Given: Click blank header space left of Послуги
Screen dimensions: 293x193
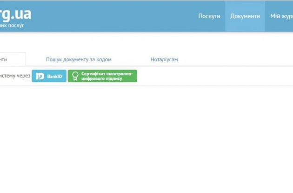Looking at the screenshot, I should coord(116,16).
